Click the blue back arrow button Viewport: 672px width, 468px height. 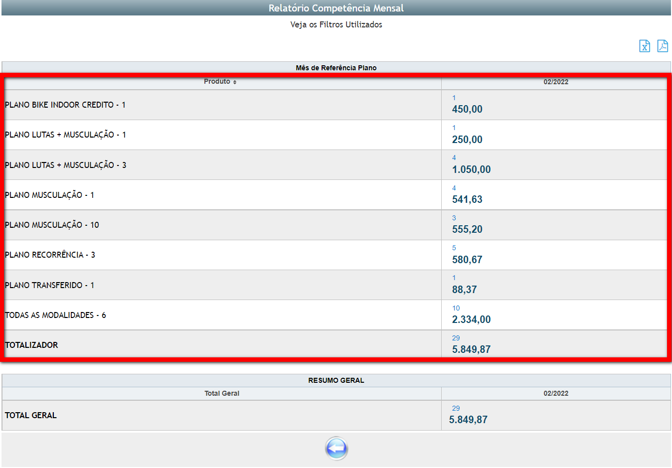(x=336, y=448)
